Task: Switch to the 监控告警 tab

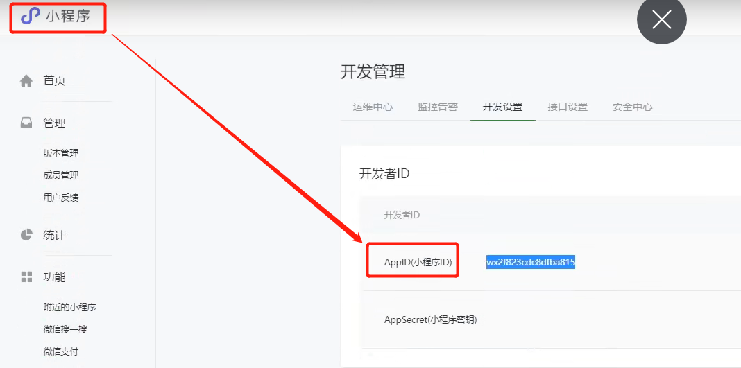Action: (x=438, y=107)
